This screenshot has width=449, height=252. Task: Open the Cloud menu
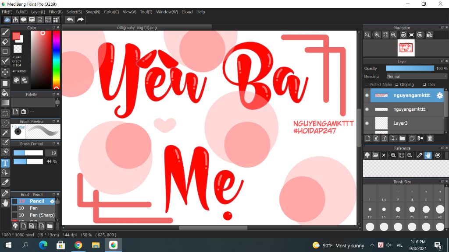point(187,12)
